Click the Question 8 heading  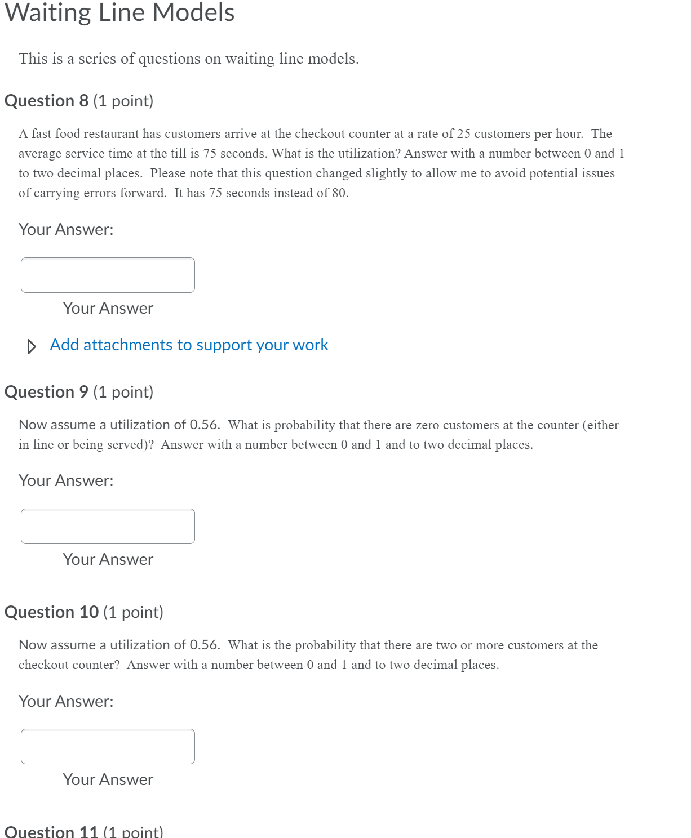coord(45,101)
